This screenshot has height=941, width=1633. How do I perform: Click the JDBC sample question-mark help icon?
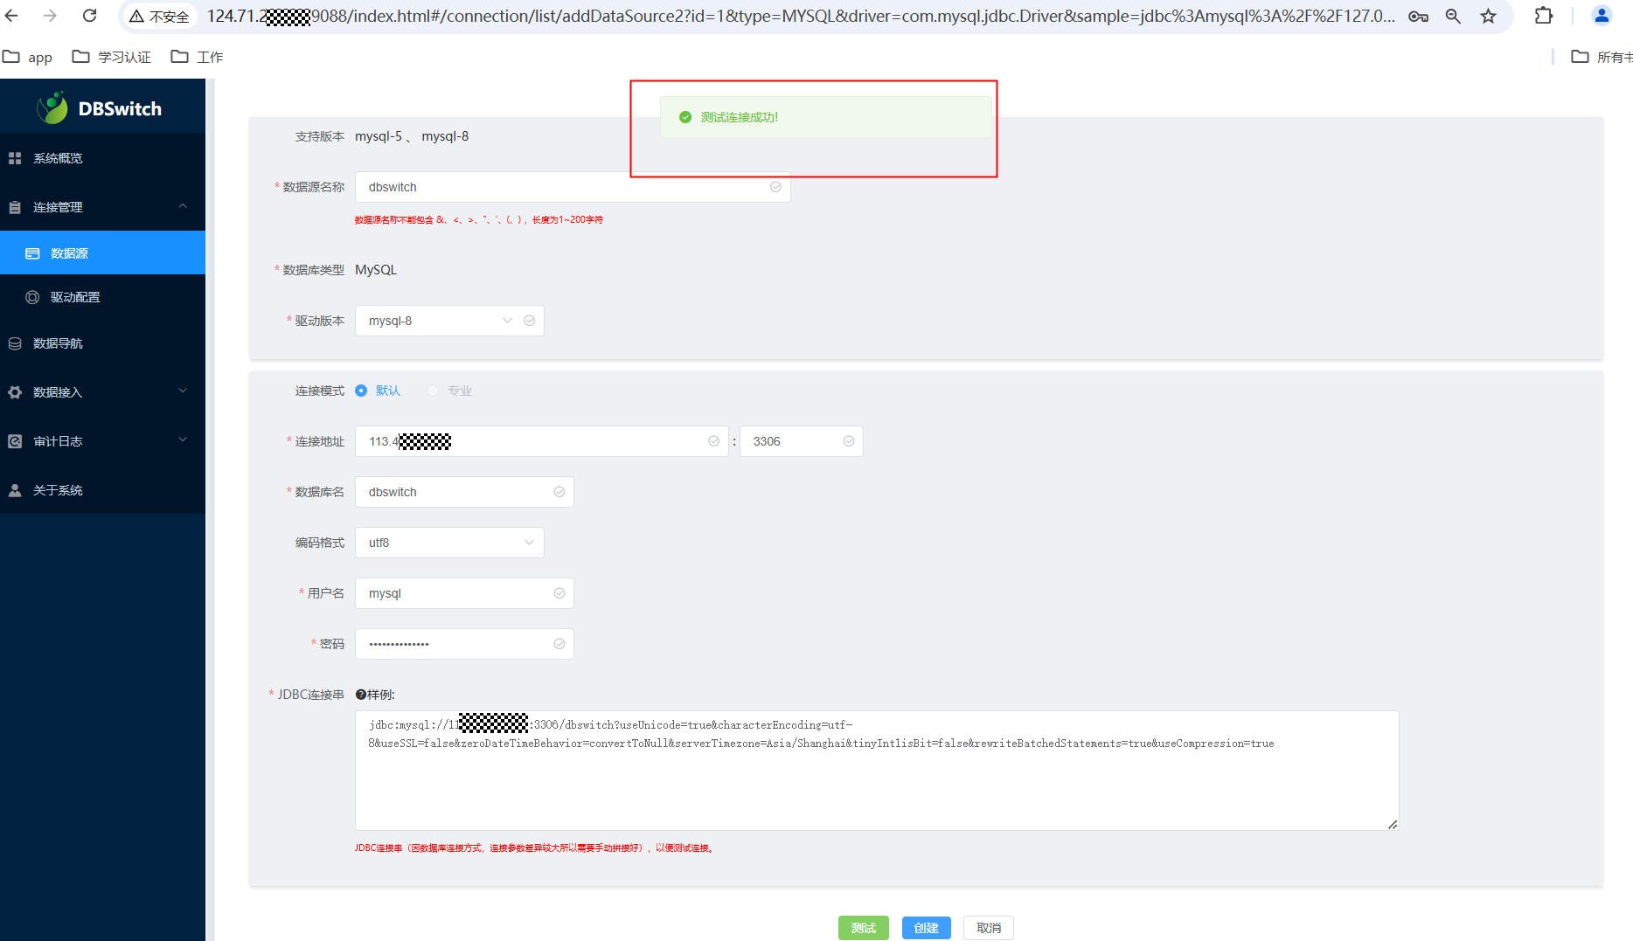pyautogui.click(x=361, y=695)
